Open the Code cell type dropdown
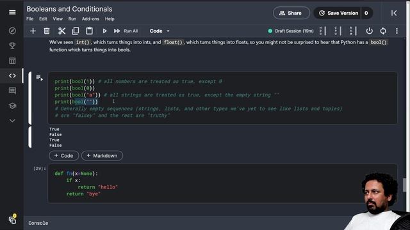 (160, 31)
